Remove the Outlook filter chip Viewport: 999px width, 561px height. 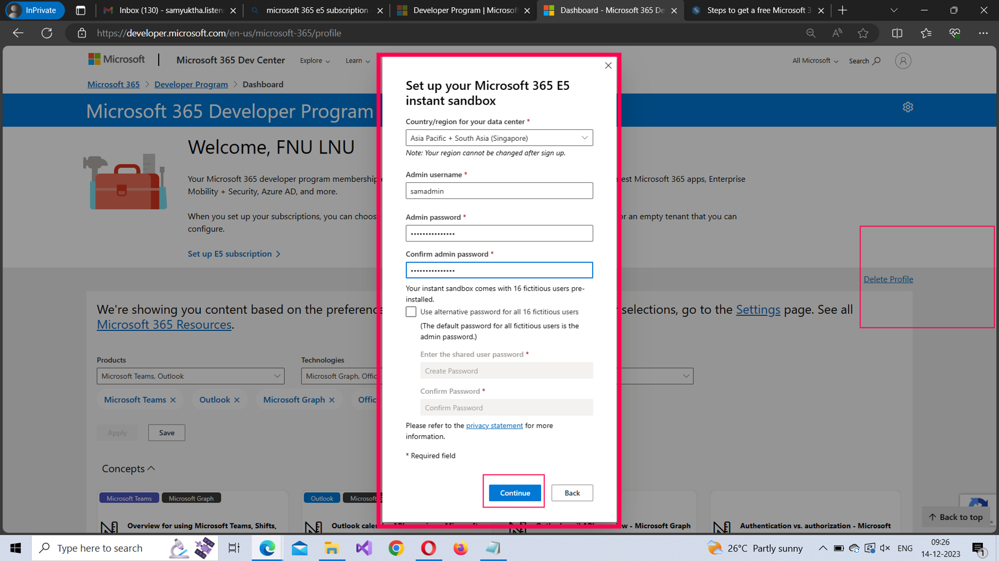pyautogui.click(x=237, y=400)
